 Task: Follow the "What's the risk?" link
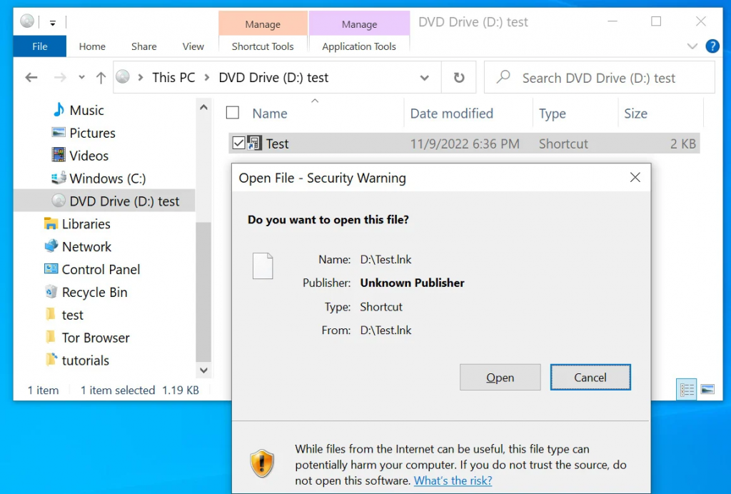pos(453,480)
